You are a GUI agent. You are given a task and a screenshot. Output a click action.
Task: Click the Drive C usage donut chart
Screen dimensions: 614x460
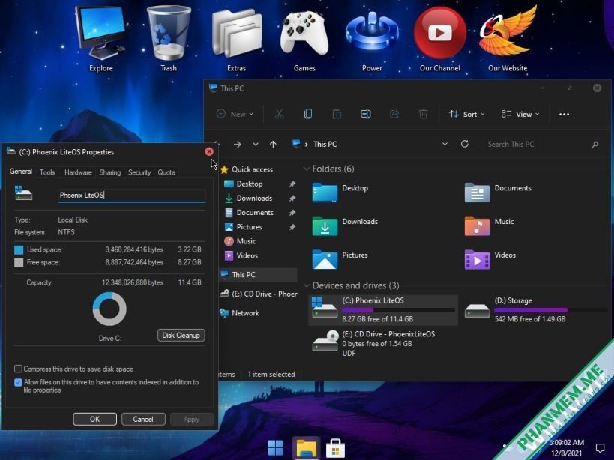tap(109, 309)
